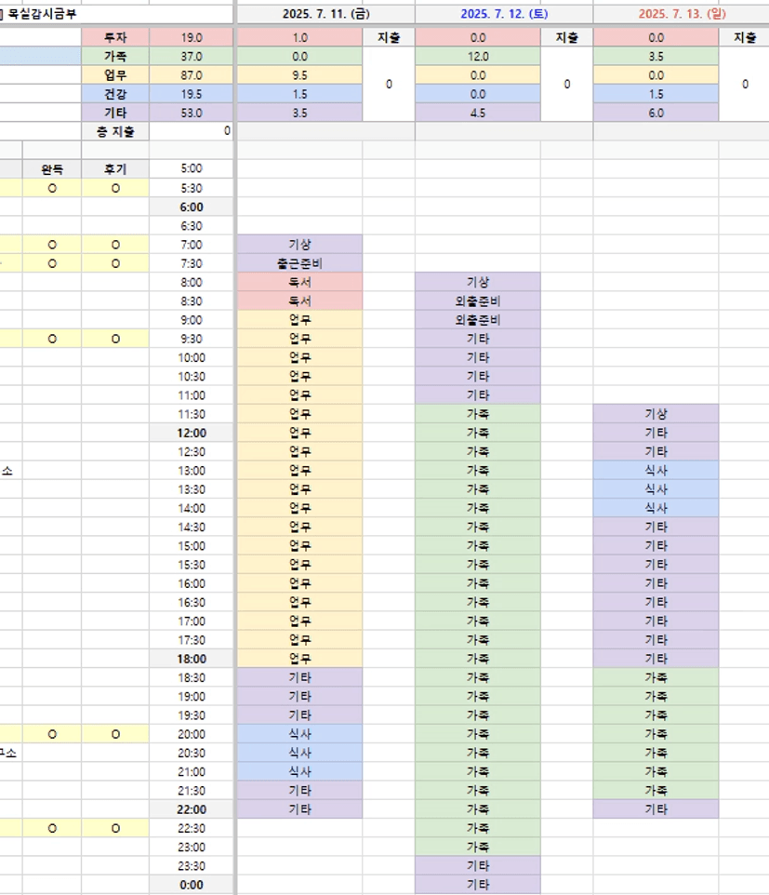Select the 지출 header beside July 11

coord(389,37)
